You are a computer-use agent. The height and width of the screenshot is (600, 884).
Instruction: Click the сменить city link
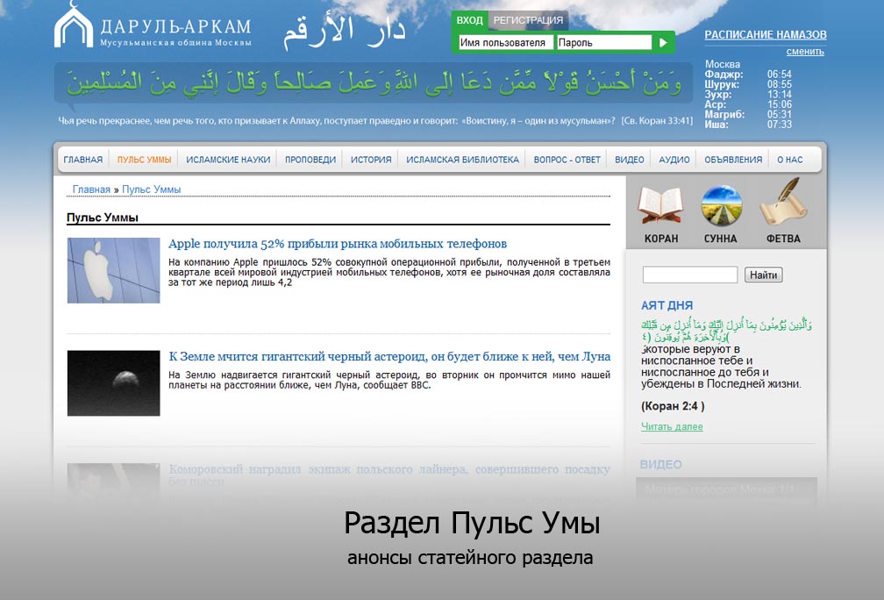click(x=805, y=52)
